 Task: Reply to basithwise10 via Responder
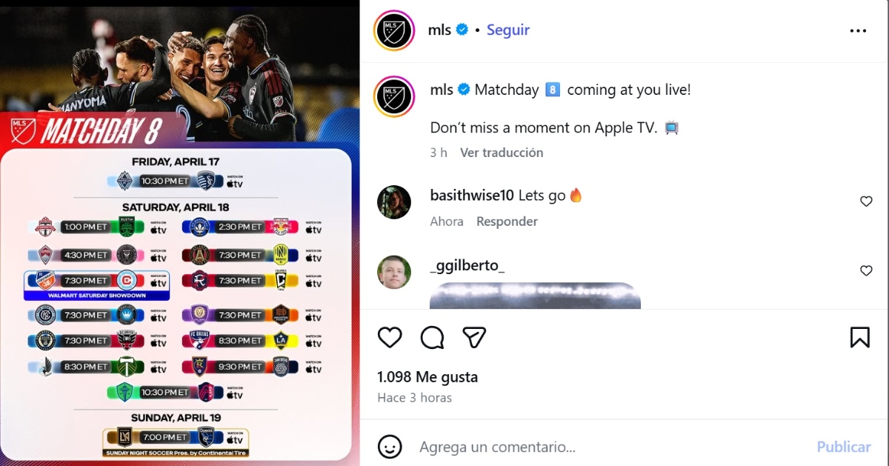[507, 222]
